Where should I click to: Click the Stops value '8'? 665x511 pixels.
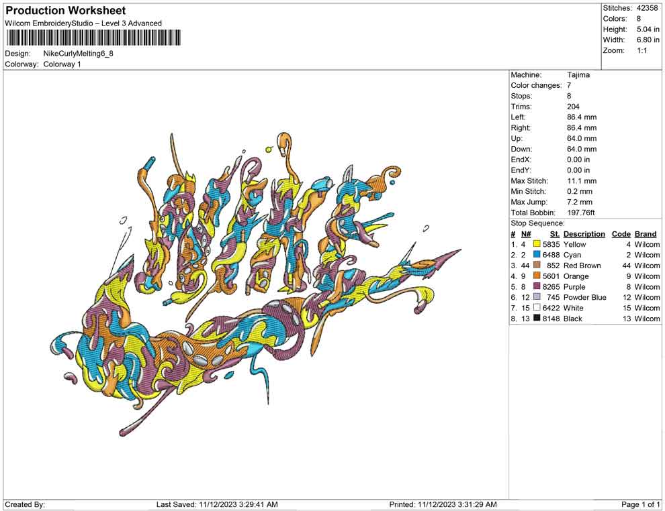[x=569, y=96]
